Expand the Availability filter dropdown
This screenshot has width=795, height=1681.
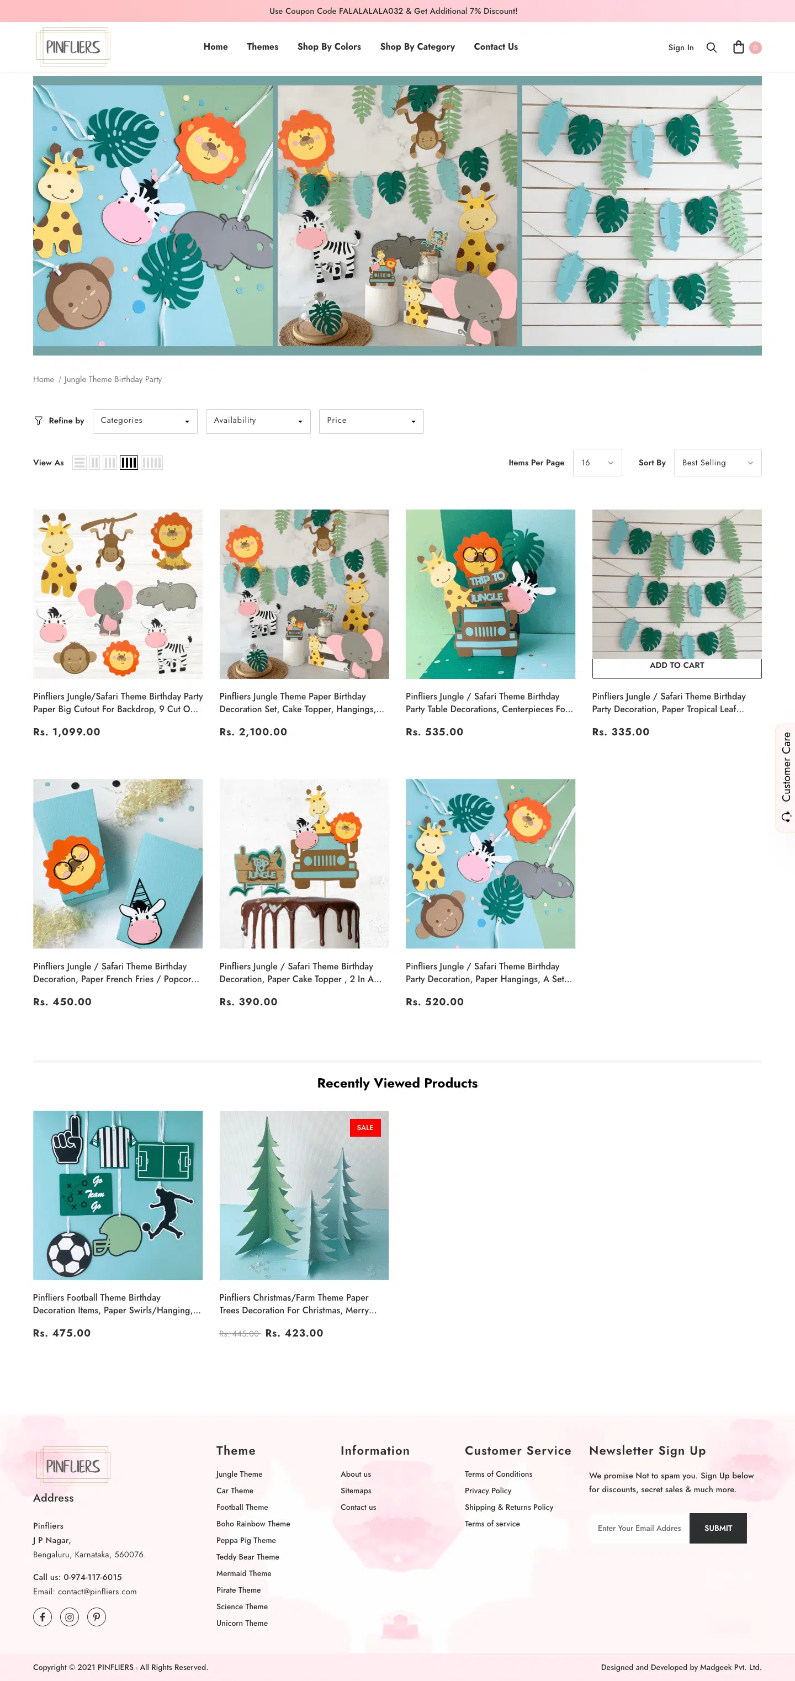tap(258, 421)
